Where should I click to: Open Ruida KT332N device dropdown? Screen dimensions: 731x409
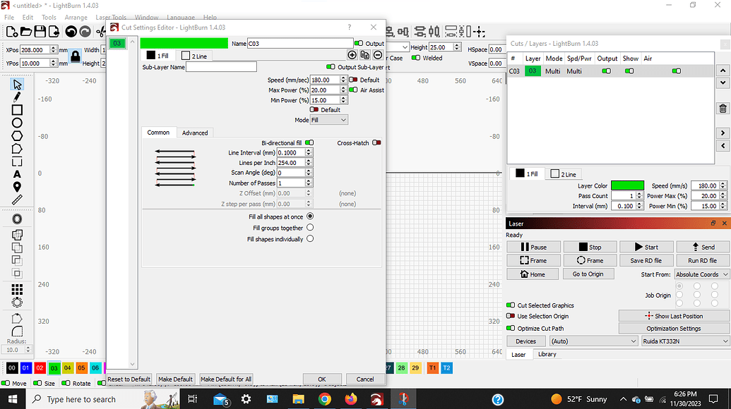[685, 341]
